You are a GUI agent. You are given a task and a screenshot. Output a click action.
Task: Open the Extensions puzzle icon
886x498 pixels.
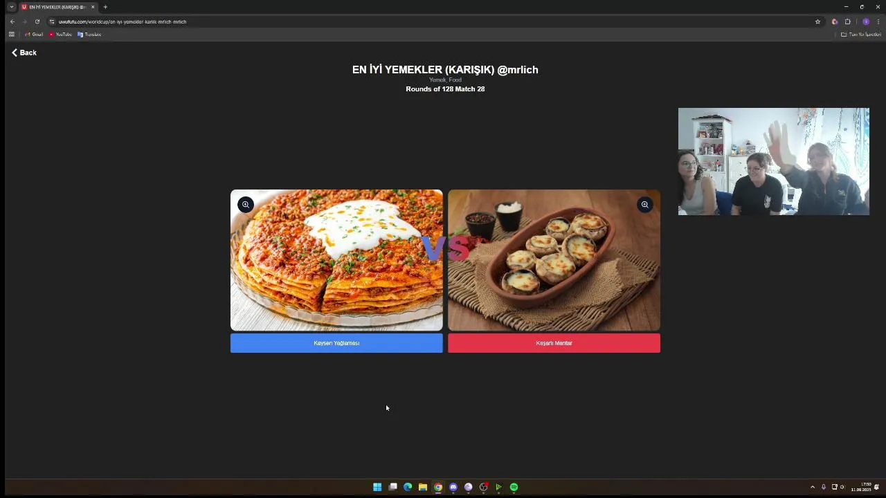pos(847,21)
